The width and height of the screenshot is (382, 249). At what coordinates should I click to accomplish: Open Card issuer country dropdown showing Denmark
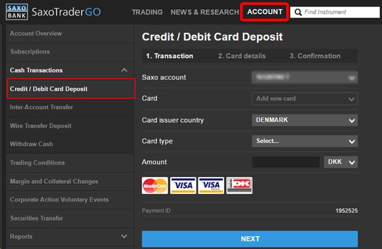(x=305, y=120)
